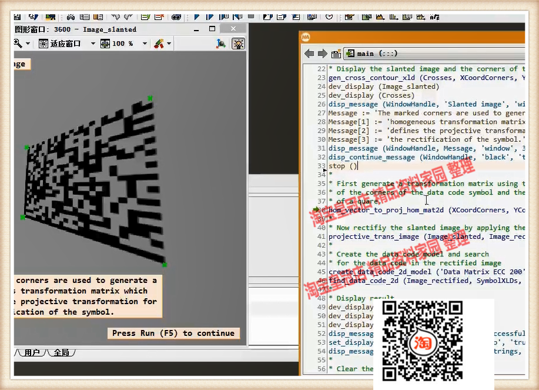Click the step-out procedure icon
Image resolution: width=539 pixels, height=390 pixels.
coord(237,16)
